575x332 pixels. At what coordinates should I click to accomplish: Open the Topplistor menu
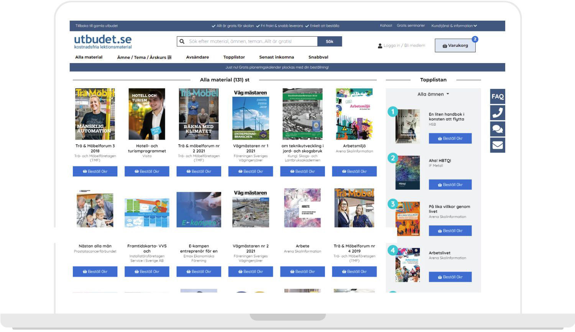234,57
